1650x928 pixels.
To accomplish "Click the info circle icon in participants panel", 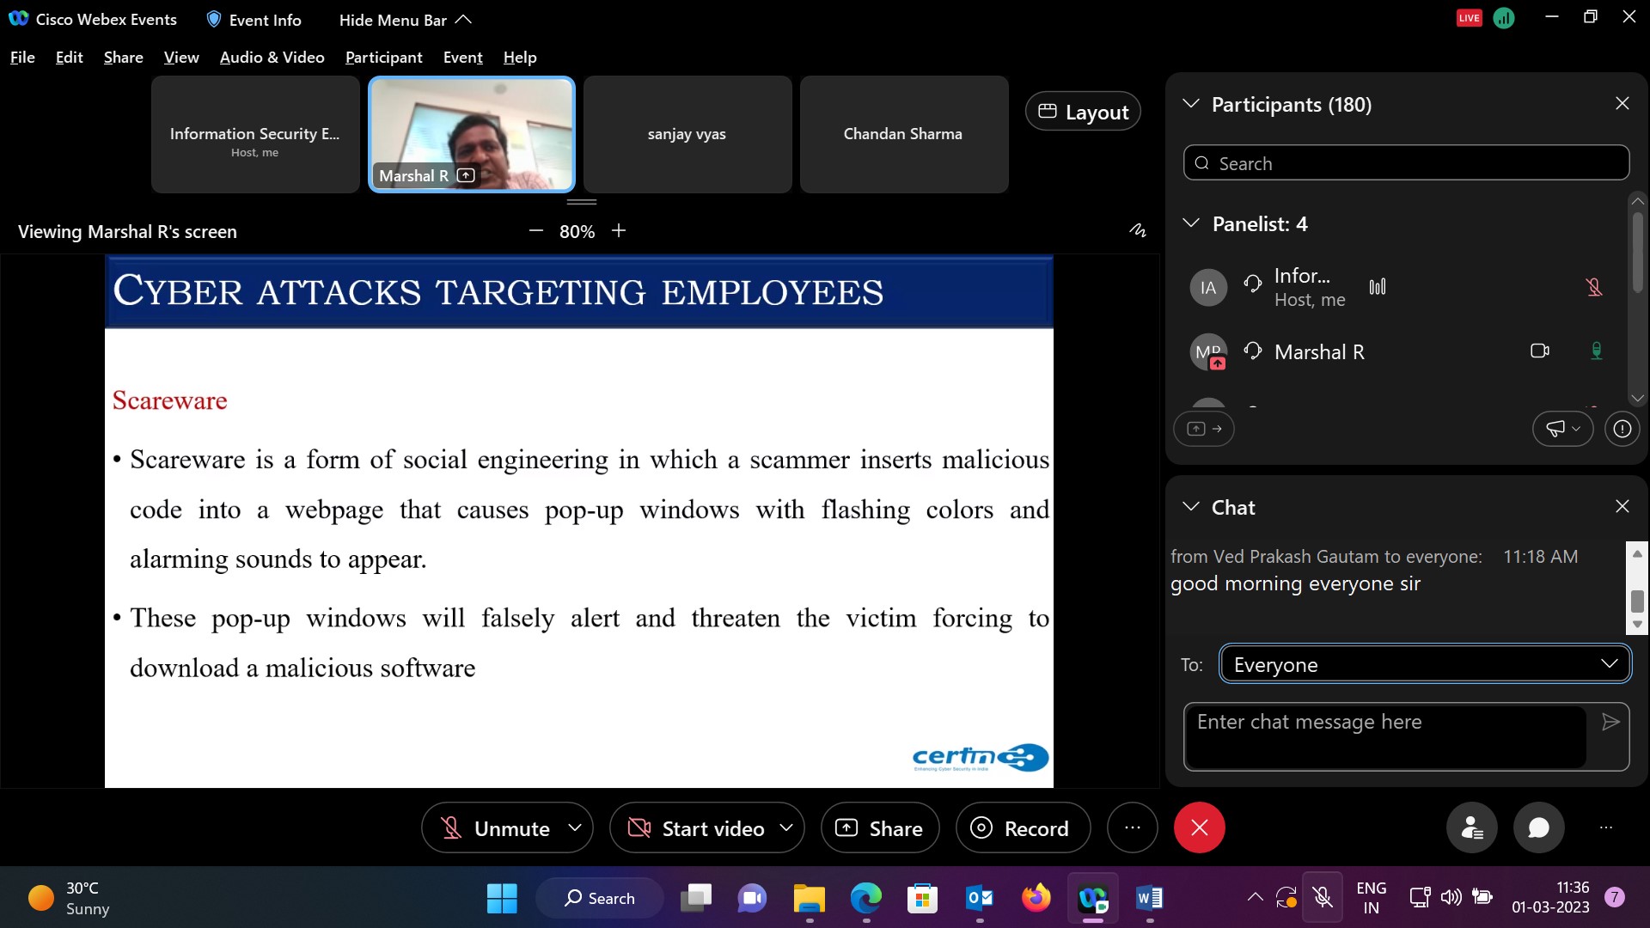I will pyautogui.click(x=1622, y=428).
